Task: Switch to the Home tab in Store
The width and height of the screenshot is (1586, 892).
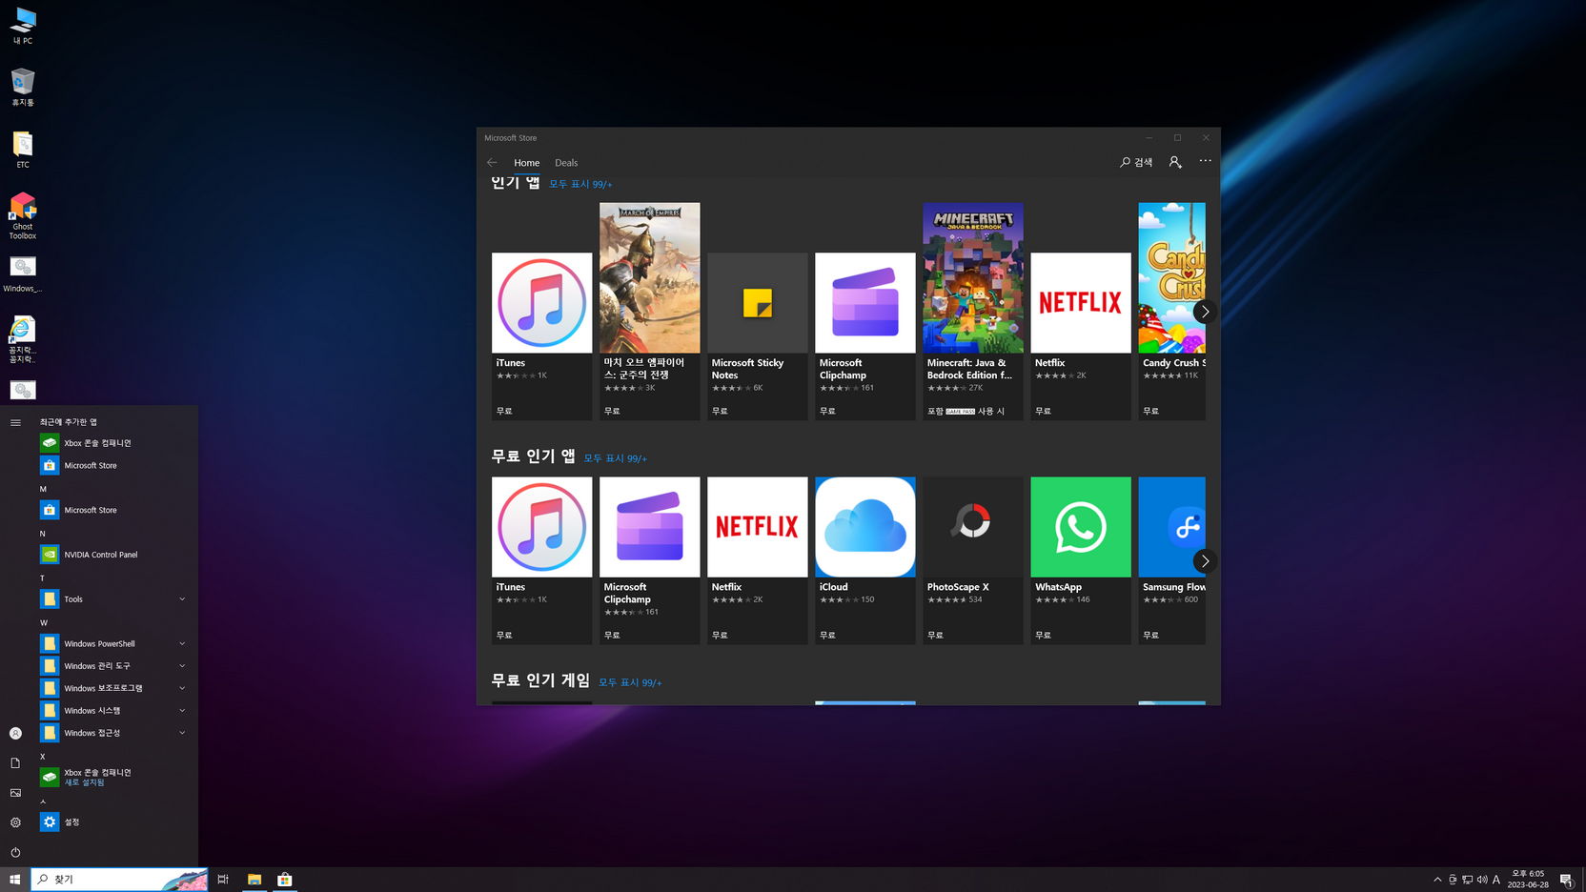Action: (x=526, y=163)
